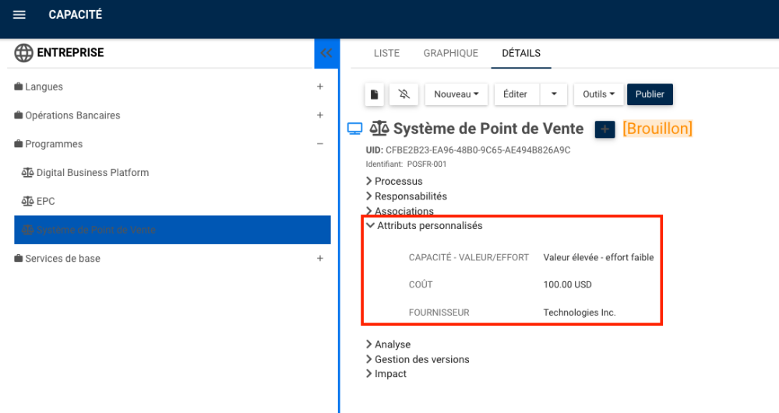Open the hamburger menu
779x413 pixels.
click(x=19, y=15)
